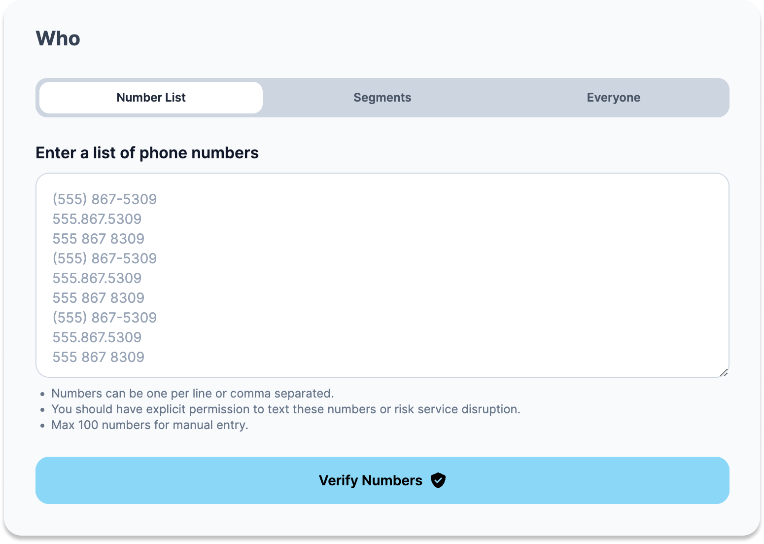764x544 pixels.
Task: Click the first 555.867.5309 placeholder line
Action: coord(97,219)
